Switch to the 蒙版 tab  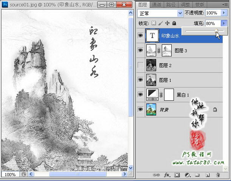[x=200, y=5]
